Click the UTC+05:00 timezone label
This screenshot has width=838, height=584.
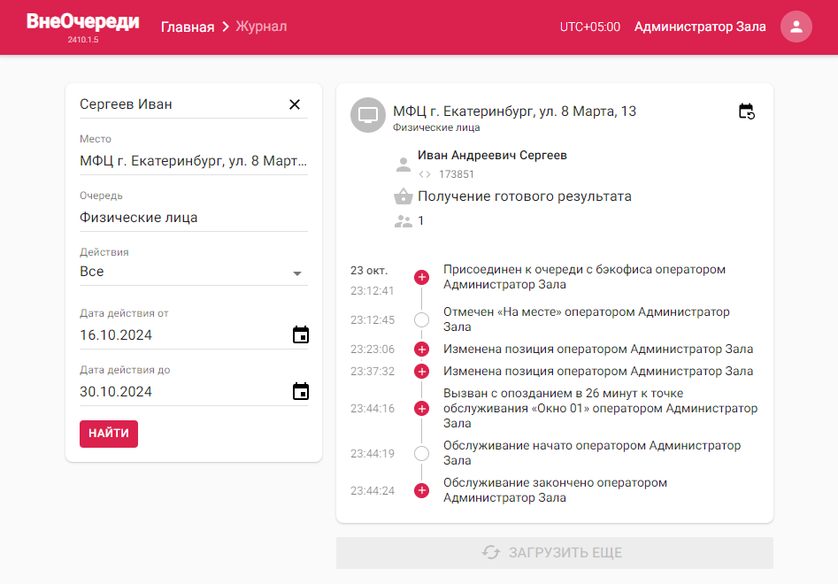[x=590, y=27]
